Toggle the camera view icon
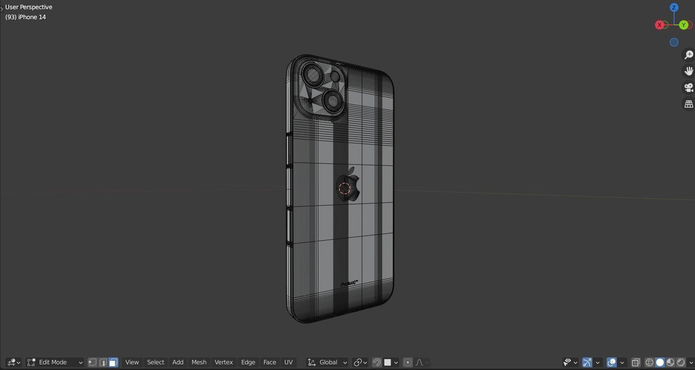695x370 pixels. point(688,88)
